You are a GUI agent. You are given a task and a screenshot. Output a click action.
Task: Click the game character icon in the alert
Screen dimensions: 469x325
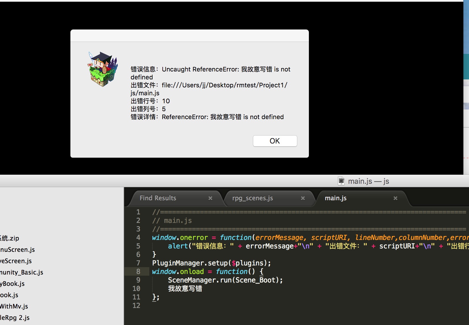tap(103, 69)
